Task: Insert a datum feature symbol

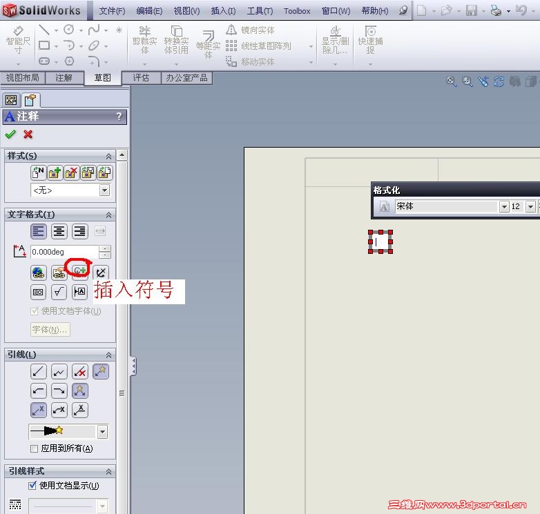Action: pos(80,292)
